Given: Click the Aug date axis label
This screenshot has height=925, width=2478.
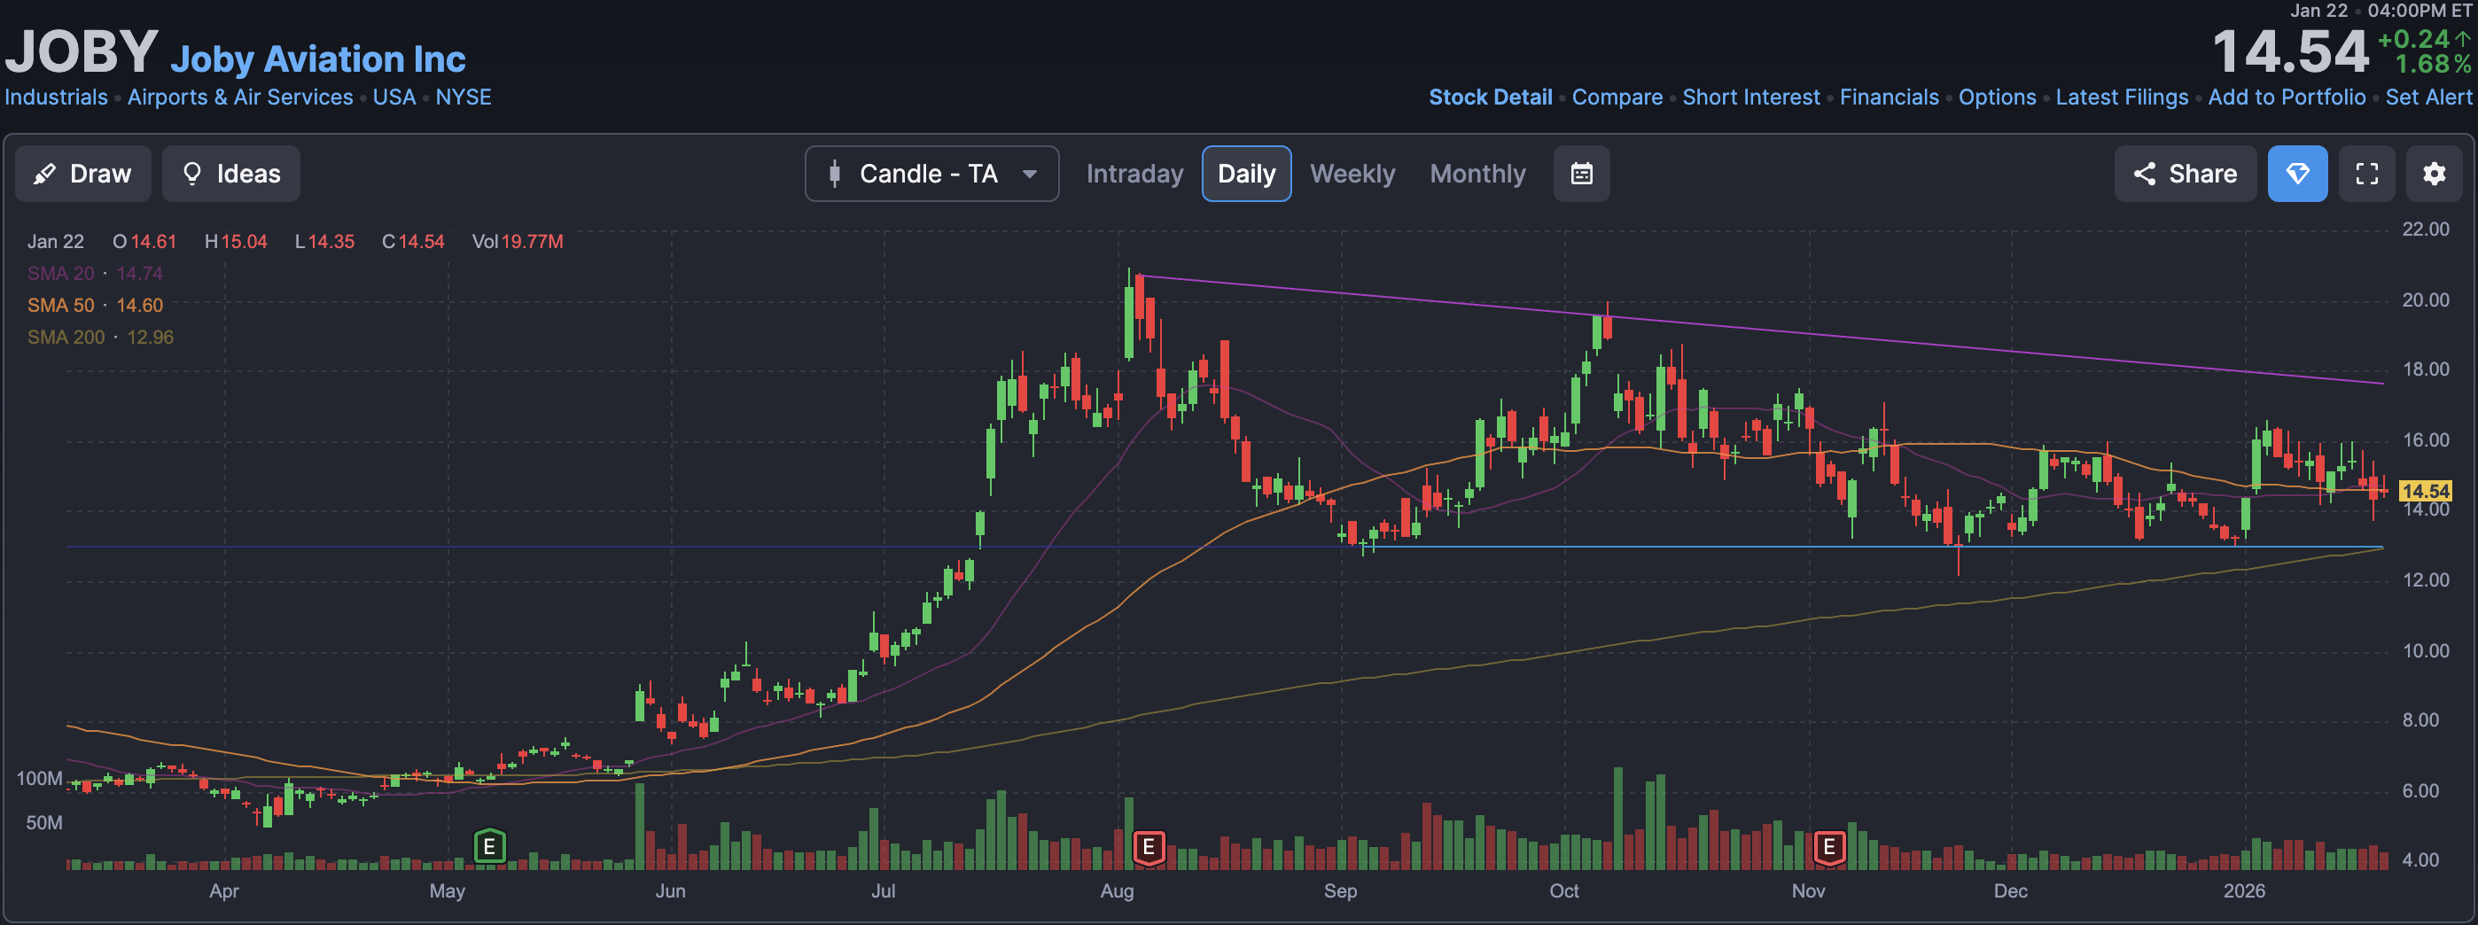Looking at the screenshot, I should 1117,890.
